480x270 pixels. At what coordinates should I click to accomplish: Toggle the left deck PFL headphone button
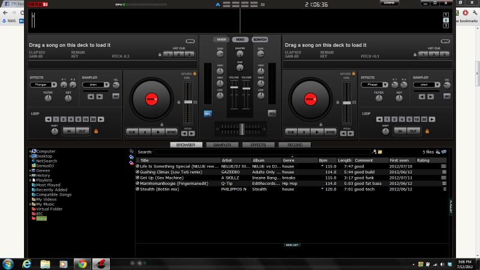coord(208,113)
